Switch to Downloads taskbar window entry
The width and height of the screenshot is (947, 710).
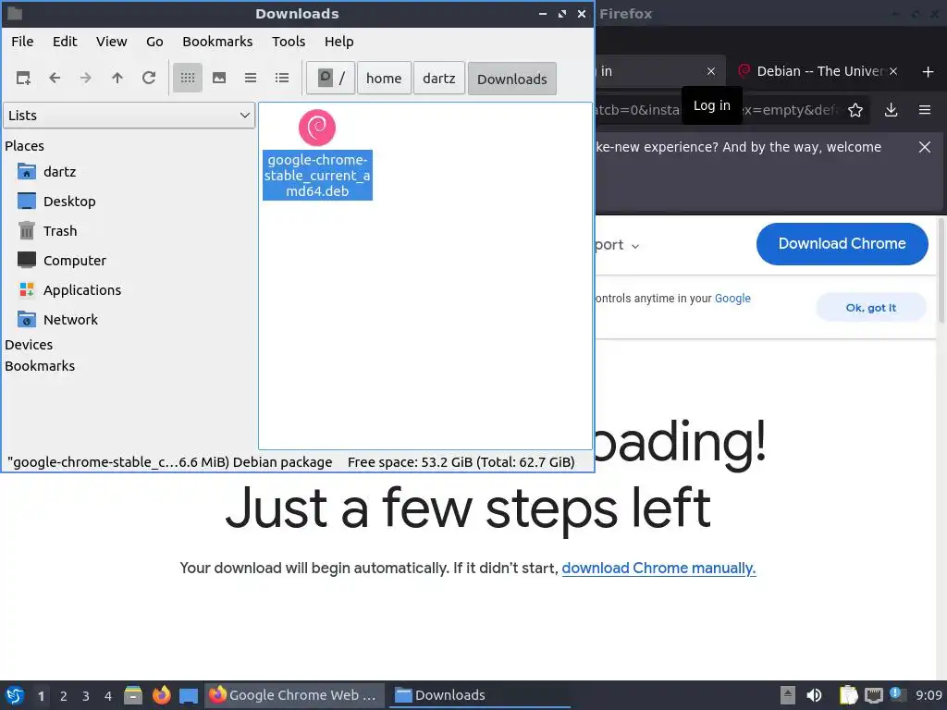[480, 695]
